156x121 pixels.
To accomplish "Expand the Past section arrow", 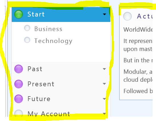I will pyautogui.click(x=104, y=69).
